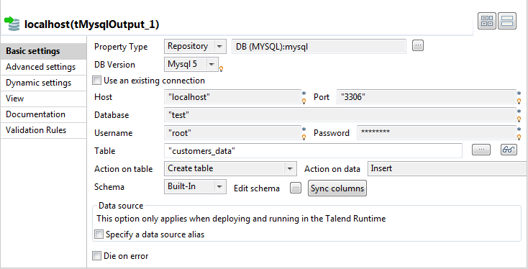
Task: Go to the Dynamic settings tab
Action: click(x=43, y=83)
